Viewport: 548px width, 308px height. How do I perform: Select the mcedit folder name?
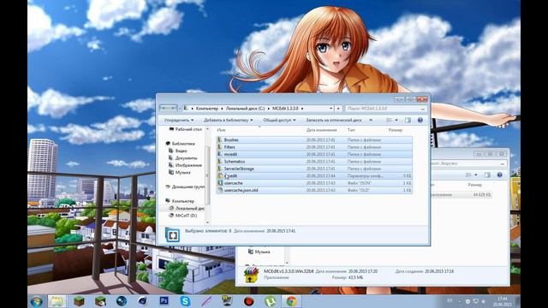230,154
